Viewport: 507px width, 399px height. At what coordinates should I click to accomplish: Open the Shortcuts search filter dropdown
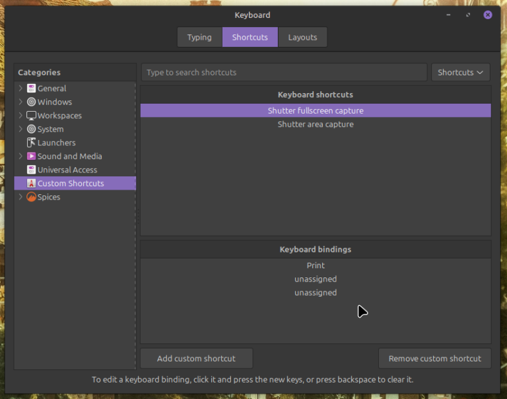click(x=460, y=72)
